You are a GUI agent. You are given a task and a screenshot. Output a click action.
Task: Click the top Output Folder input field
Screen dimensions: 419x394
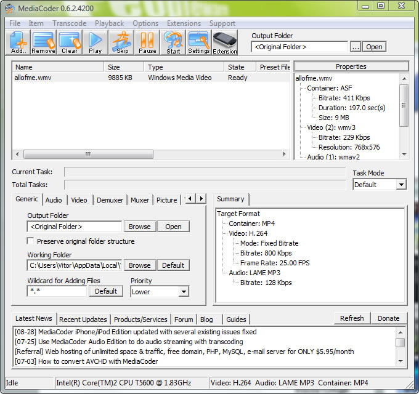299,47
